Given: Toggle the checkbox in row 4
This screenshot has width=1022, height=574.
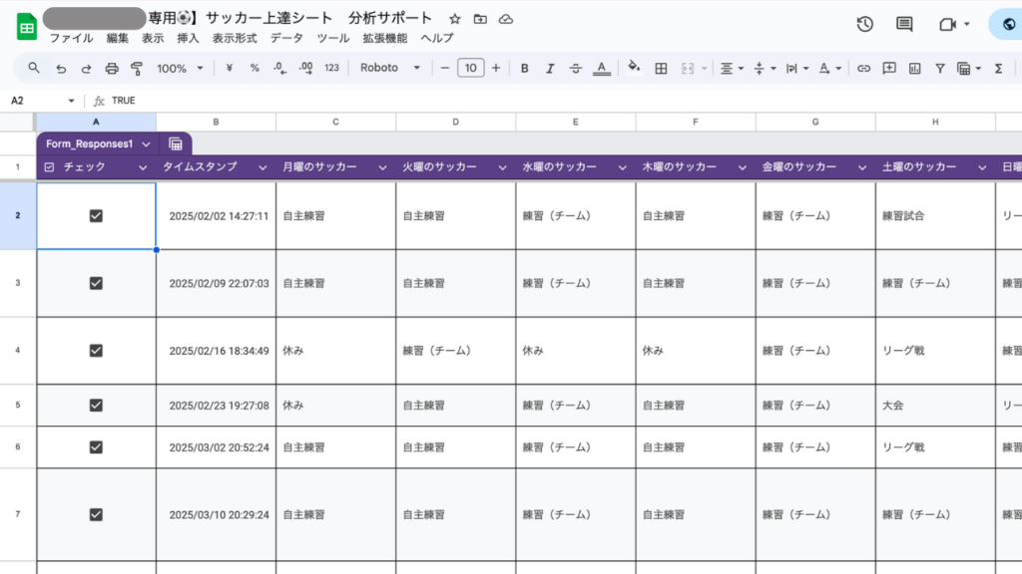Looking at the screenshot, I should tap(96, 351).
